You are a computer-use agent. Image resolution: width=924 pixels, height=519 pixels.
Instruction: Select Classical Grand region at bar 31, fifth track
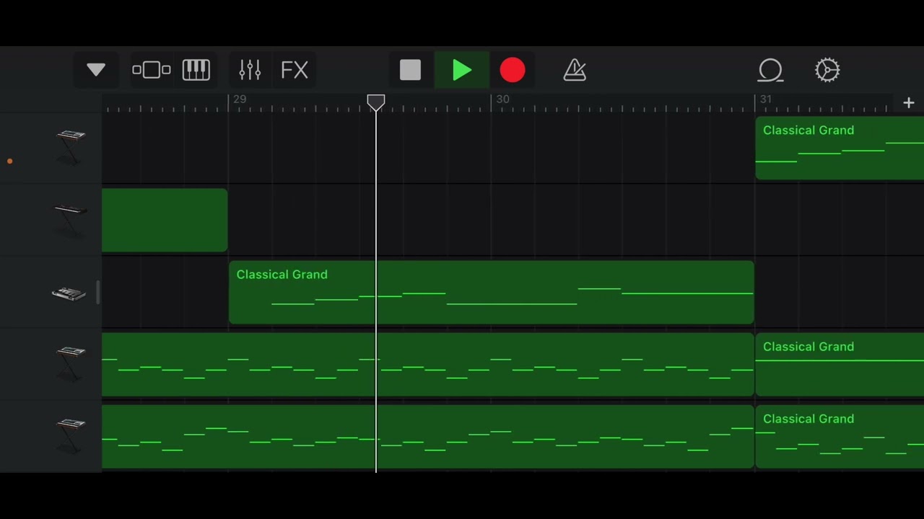click(840, 437)
